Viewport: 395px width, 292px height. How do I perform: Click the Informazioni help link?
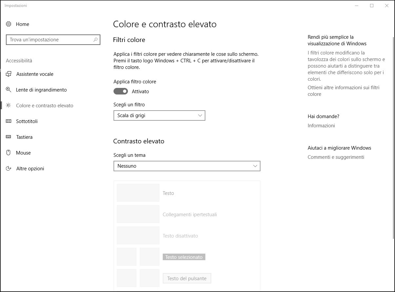point(321,126)
